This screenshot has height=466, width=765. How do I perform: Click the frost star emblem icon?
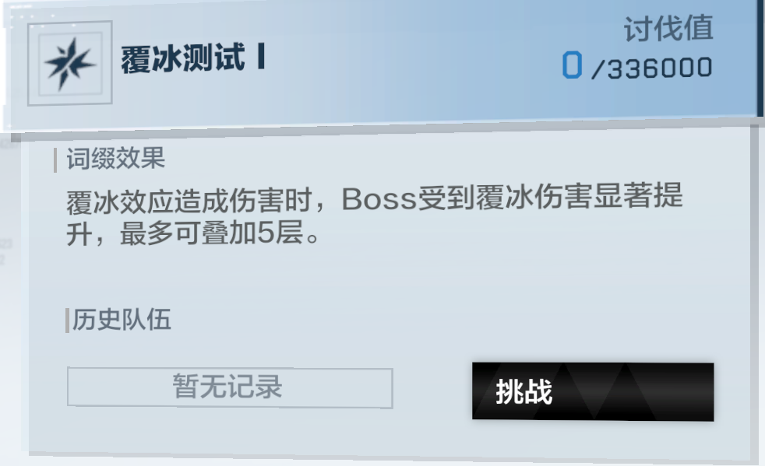point(69,64)
